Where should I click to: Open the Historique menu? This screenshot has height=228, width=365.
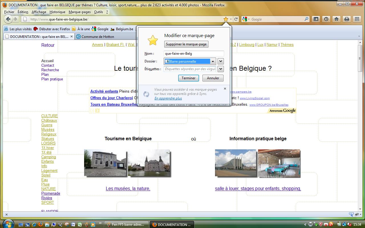pyautogui.click(x=57, y=12)
